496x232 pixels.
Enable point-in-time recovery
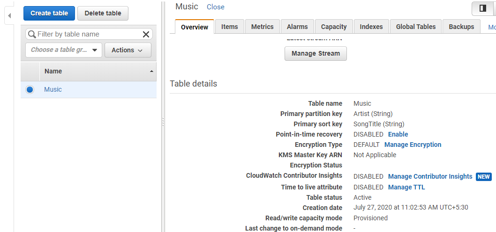tap(398, 134)
